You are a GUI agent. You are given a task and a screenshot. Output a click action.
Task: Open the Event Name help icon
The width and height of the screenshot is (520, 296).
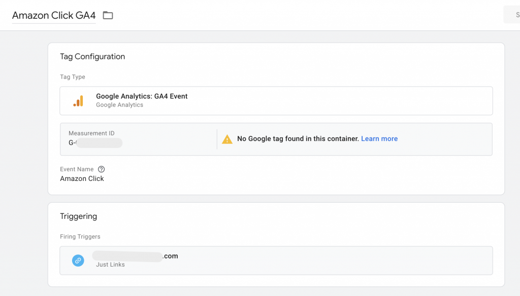pos(101,169)
